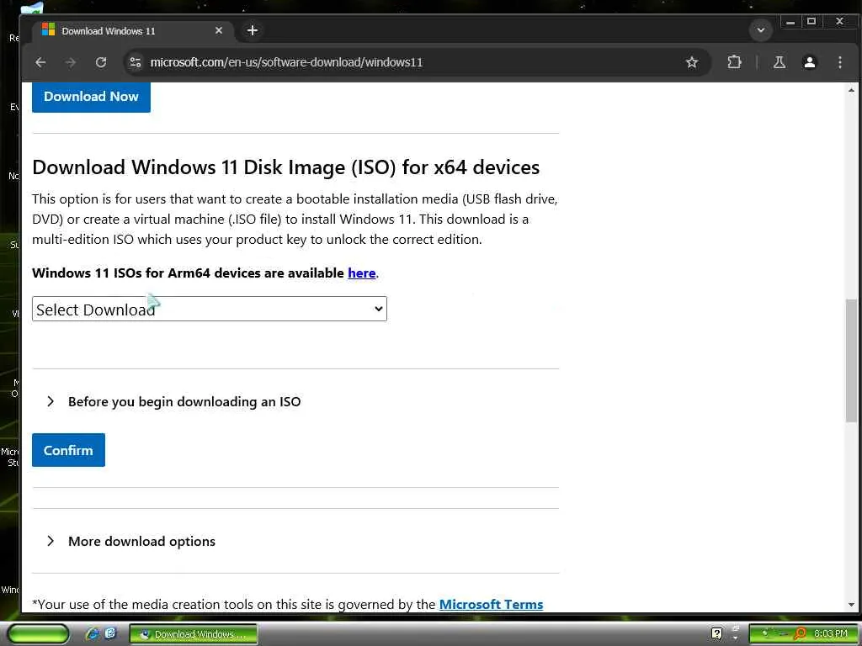Go back using browser back arrow
The width and height of the screenshot is (862, 646).
pos(40,62)
